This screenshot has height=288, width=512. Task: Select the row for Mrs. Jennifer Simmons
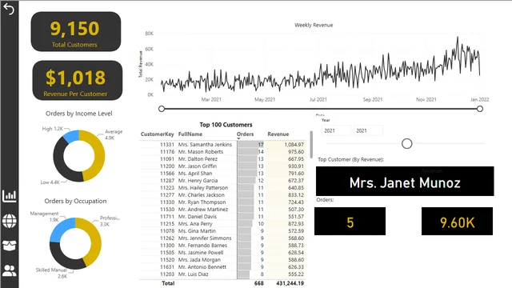pos(222,238)
